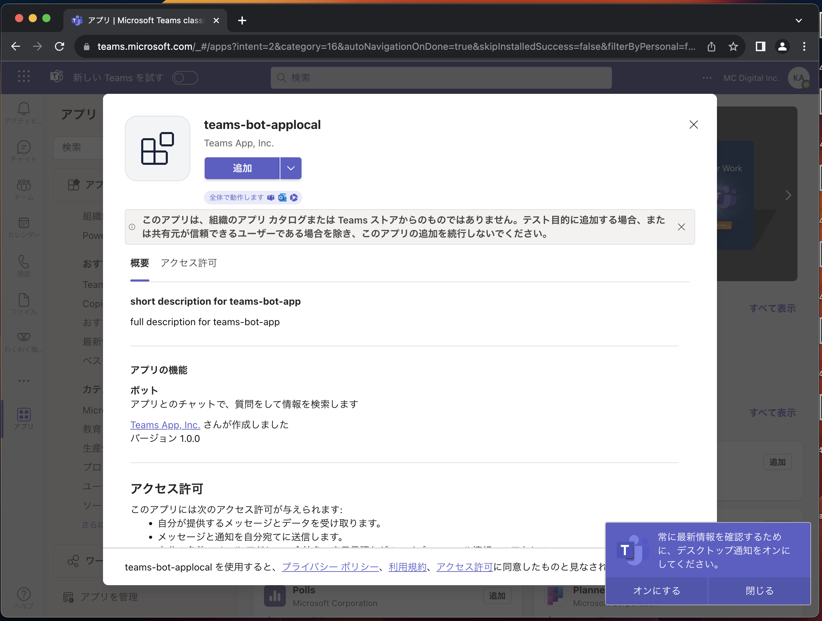Click the info icon in warning banner
This screenshot has width=822, height=621.
132,227
